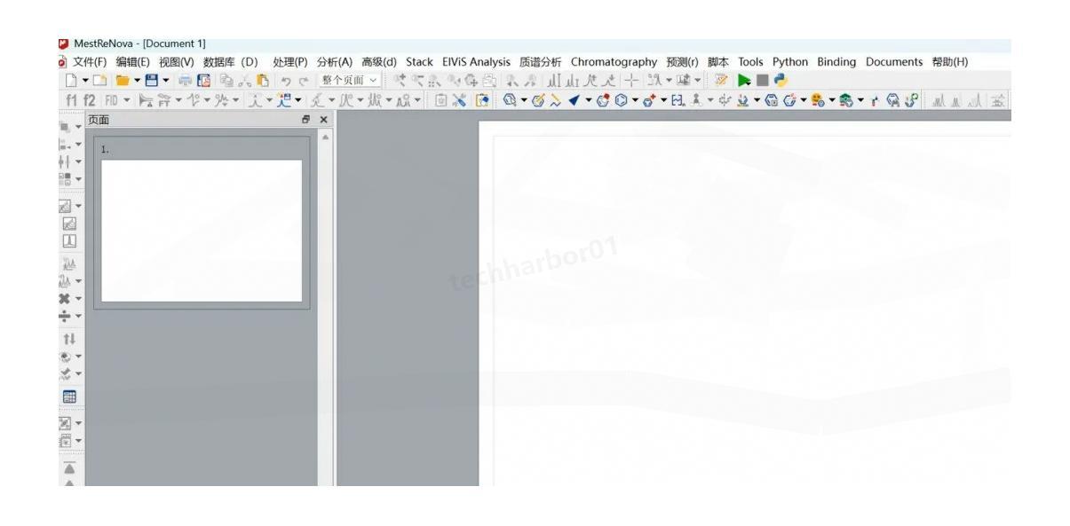Click the up-down arrows icon in left sidebar
1070x526 pixels.
[68, 341]
